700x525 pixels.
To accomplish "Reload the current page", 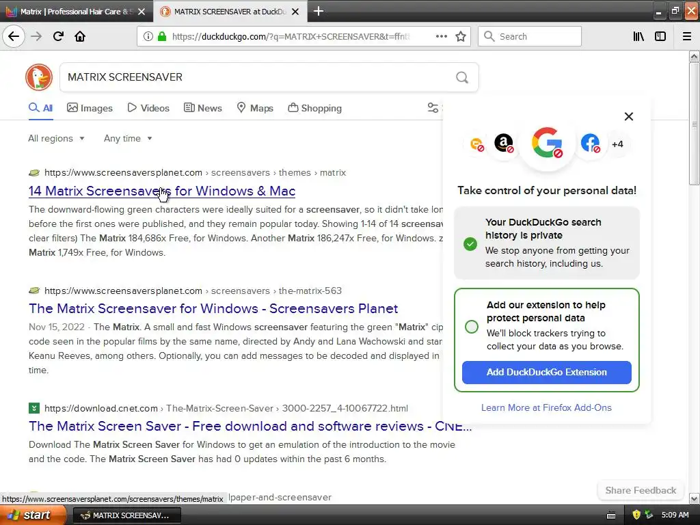I will (58, 36).
